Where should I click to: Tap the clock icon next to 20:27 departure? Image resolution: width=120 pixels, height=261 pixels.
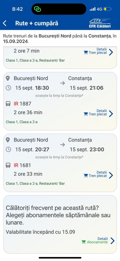tap(8, 150)
